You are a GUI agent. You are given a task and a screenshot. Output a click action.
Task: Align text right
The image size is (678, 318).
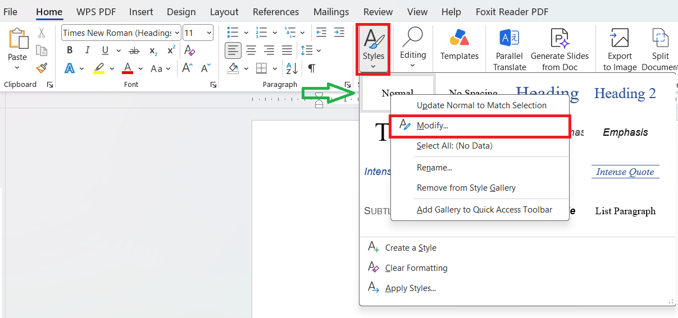pyautogui.click(x=269, y=50)
